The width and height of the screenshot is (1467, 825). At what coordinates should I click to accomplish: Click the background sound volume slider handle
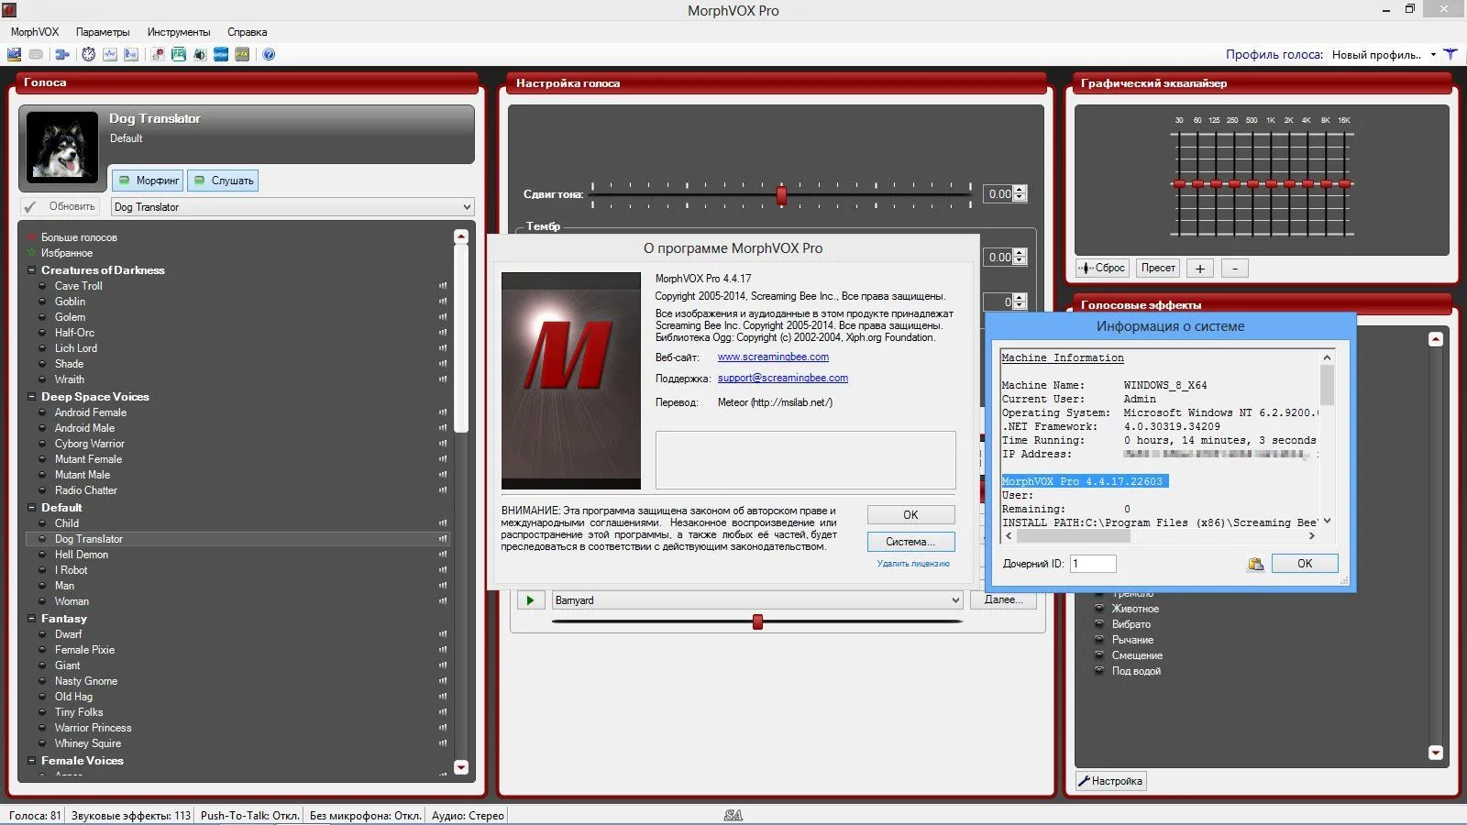coord(757,622)
